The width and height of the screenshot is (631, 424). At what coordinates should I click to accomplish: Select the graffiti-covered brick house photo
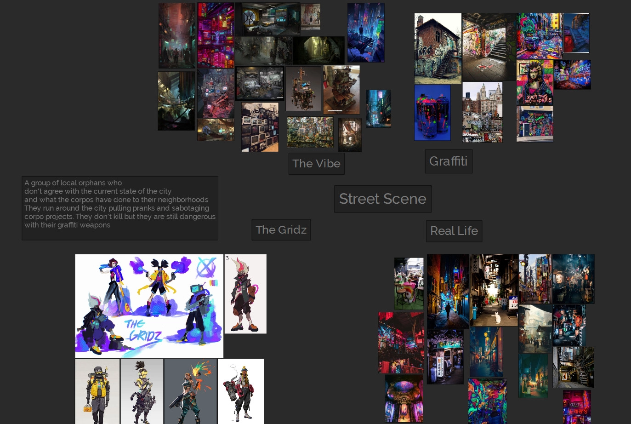point(438,48)
